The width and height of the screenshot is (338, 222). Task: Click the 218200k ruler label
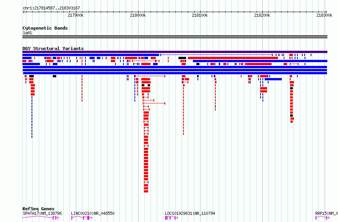pos(262,15)
